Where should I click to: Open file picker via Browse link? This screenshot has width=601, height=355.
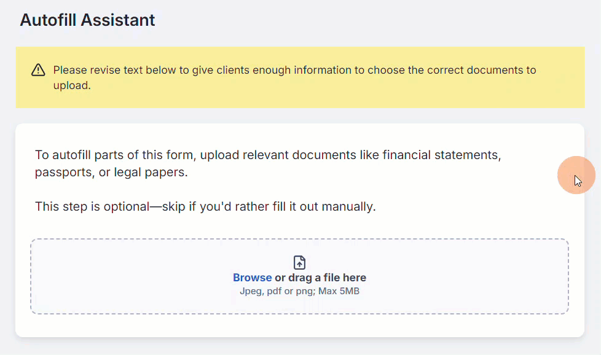coord(252,277)
